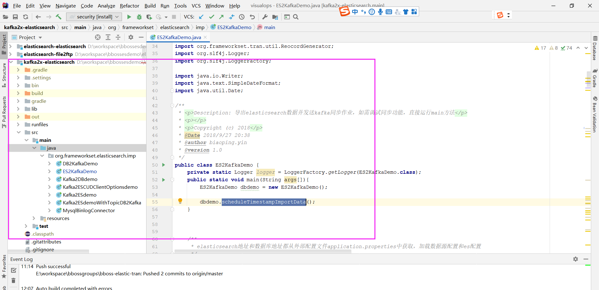Locate the opened file in the Project tree

98,37
